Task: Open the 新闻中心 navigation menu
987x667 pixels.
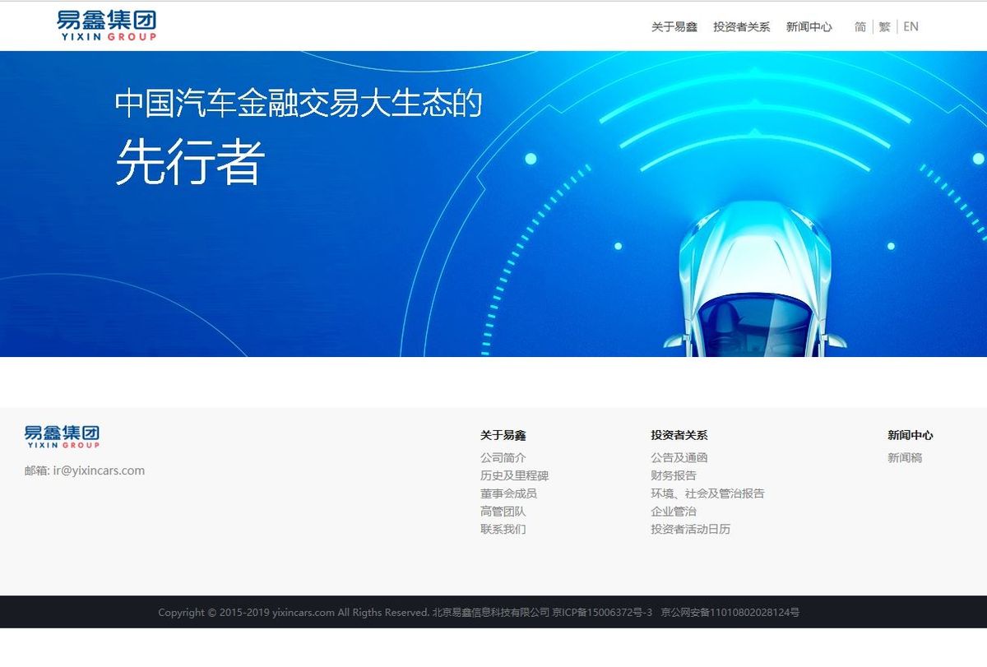Action: coord(809,26)
